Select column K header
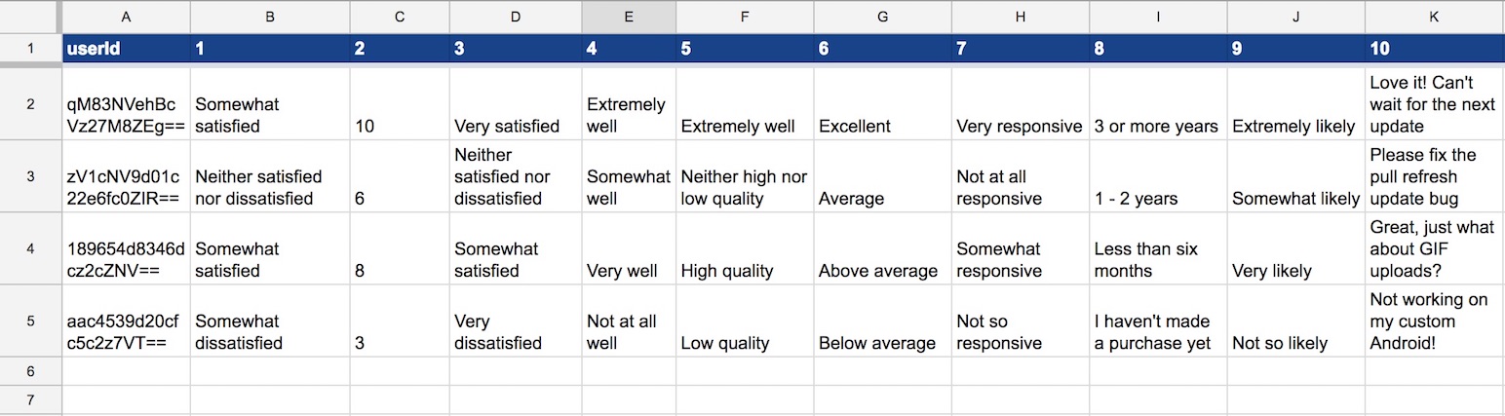 [x=1435, y=17]
